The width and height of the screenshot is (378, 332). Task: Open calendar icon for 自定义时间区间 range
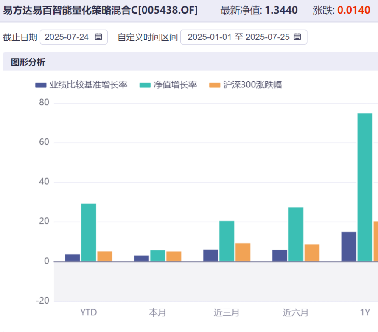pos(297,37)
